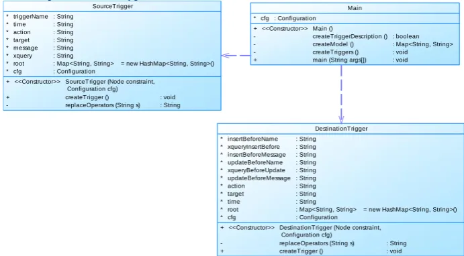
Task: Select the root attribute in DestinationTrigger
Action: [232, 209]
